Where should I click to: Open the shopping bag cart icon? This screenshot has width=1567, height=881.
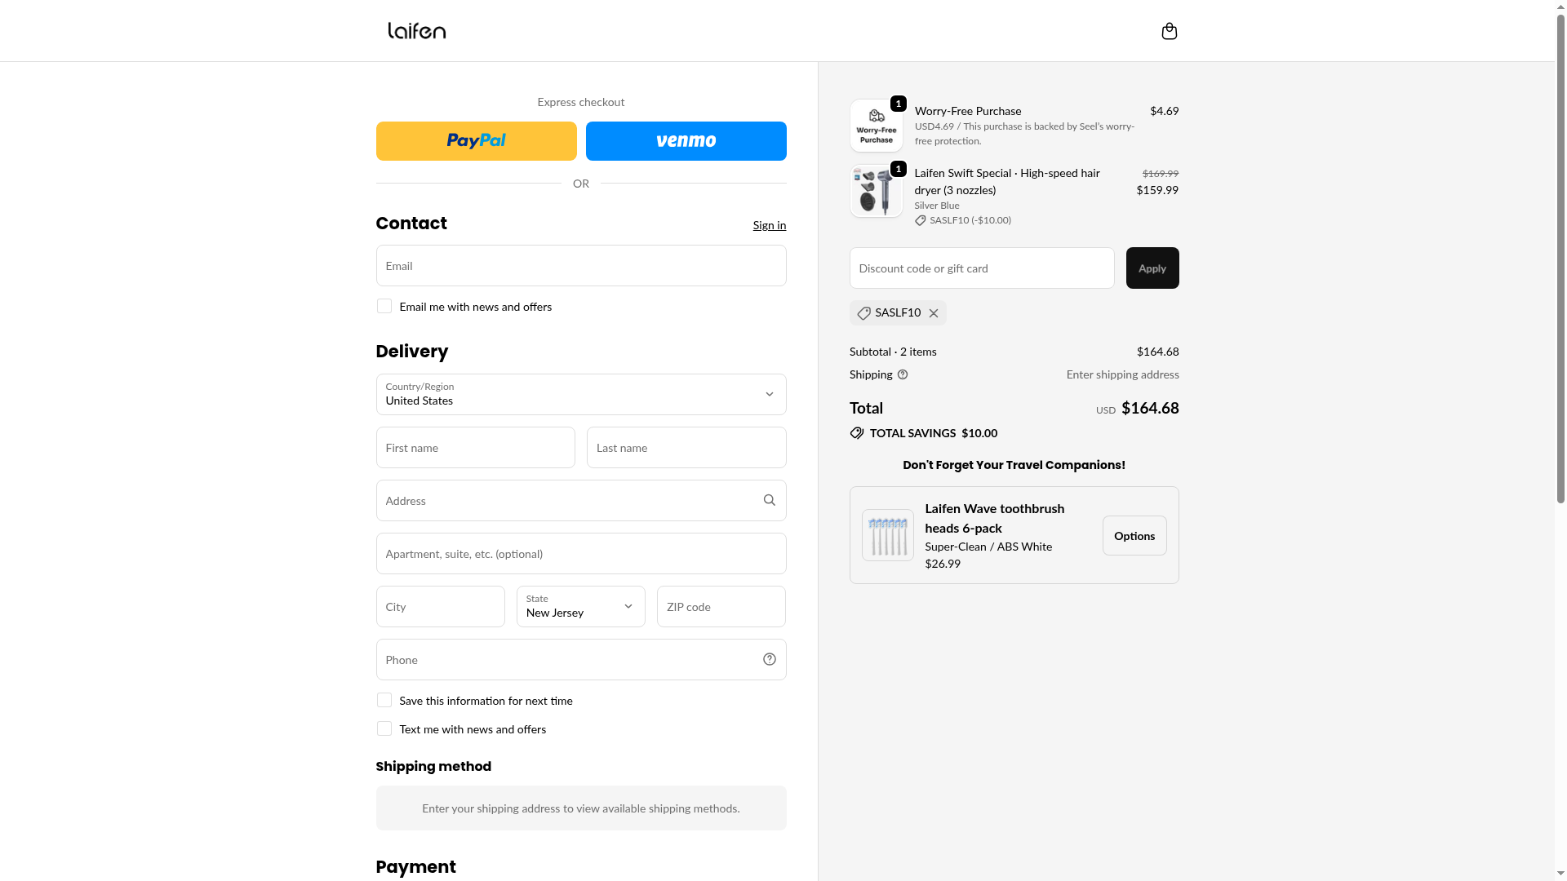coord(1169,31)
